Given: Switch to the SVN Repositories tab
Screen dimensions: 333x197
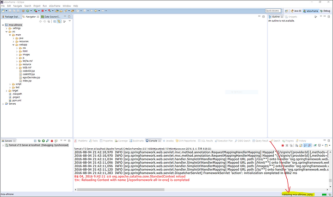Looking at the screenshot, I should pyautogui.click(x=186, y=141).
